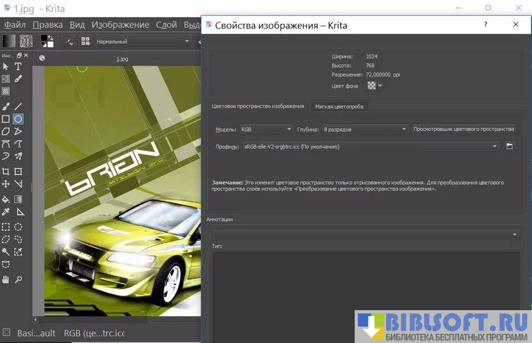This screenshot has height=343, width=532.
Task: Select the Line tool
Action: tap(18, 106)
